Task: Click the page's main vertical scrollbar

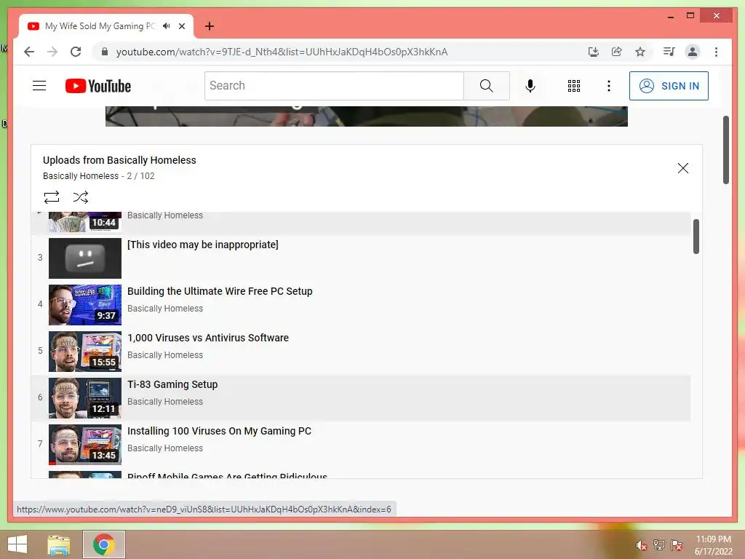Action: (x=726, y=150)
